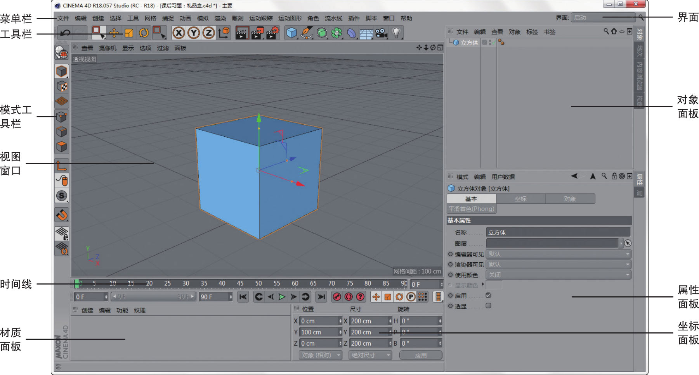Switch to Points mode
This screenshot has width=699, height=375.
62,117
